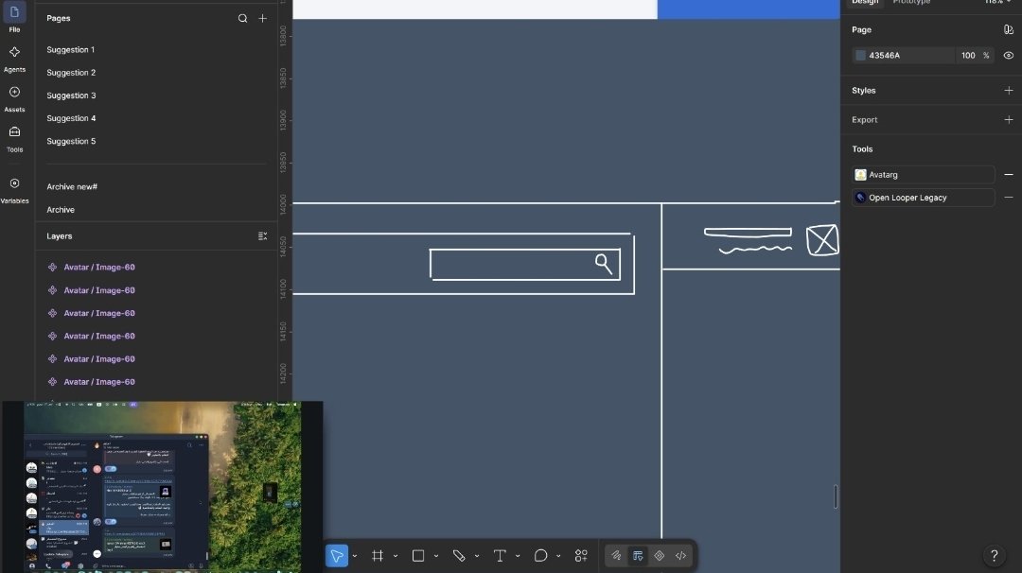1022x573 pixels.
Task: Click the page color variable icon
Action: tap(1009, 29)
